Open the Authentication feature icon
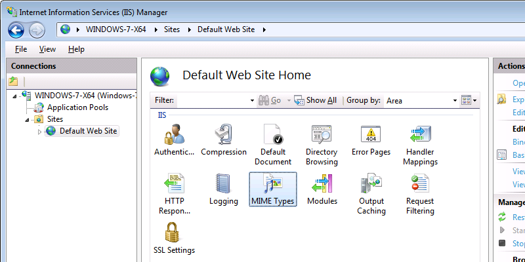This screenshot has height=262, width=525. point(174,140)
